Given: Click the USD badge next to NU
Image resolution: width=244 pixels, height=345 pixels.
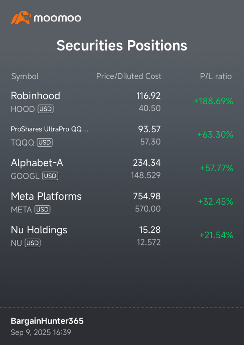Looking at the screenshot, I should [33, 243].
